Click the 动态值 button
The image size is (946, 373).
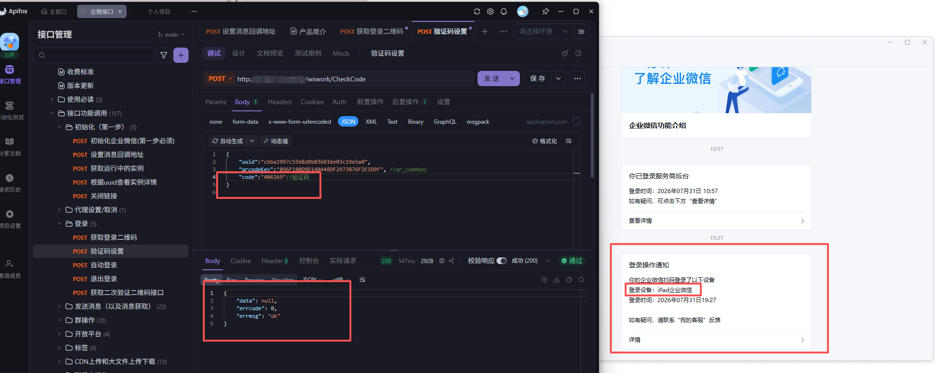coord(276,141)
